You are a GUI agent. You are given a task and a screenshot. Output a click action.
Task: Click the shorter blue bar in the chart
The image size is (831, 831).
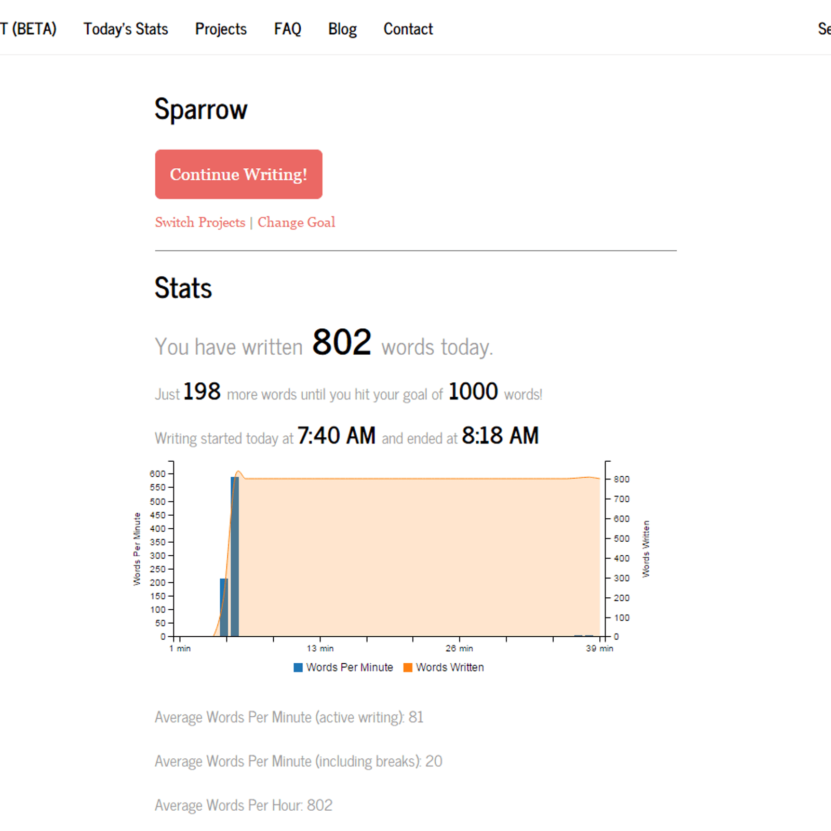tap(224, 607)
